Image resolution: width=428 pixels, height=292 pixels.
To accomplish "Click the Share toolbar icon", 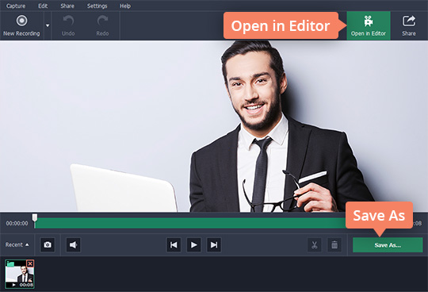I will [409, 26].
